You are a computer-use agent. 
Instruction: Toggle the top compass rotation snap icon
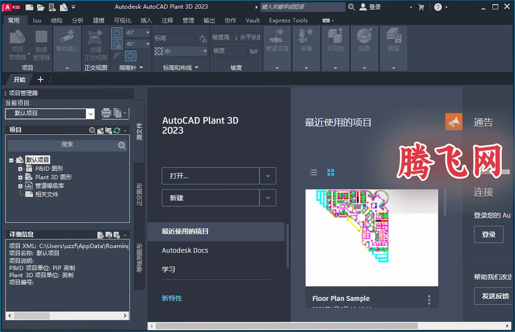[x=117, y=32]
